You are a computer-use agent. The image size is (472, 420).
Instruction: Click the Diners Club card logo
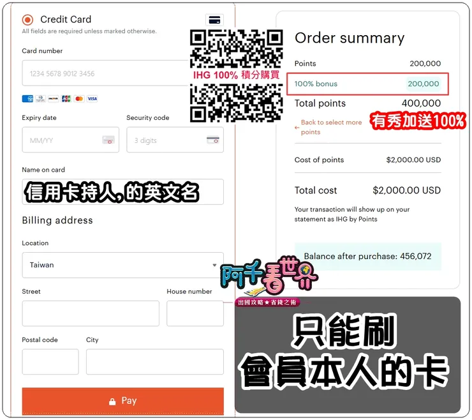[x=40, y=98]
